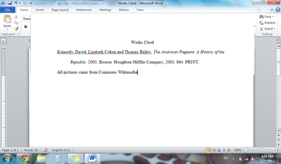Open the Customize Quick Access Toolbar dropdown

click(31, 3)
